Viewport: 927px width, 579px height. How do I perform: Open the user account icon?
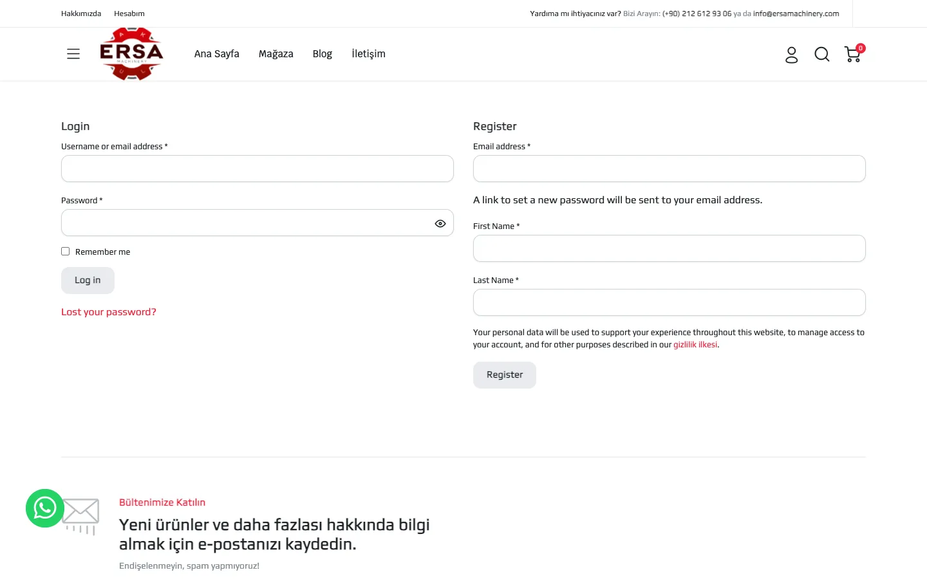792,55
